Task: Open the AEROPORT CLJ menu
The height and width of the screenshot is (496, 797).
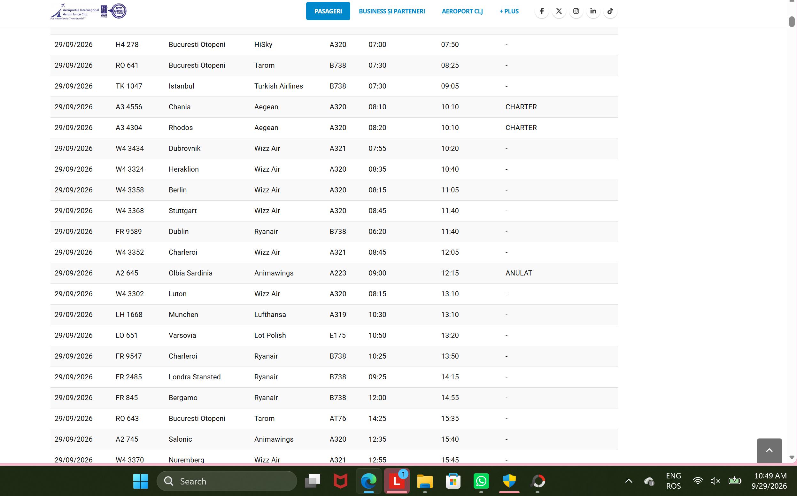Action: tap(462, 11)
